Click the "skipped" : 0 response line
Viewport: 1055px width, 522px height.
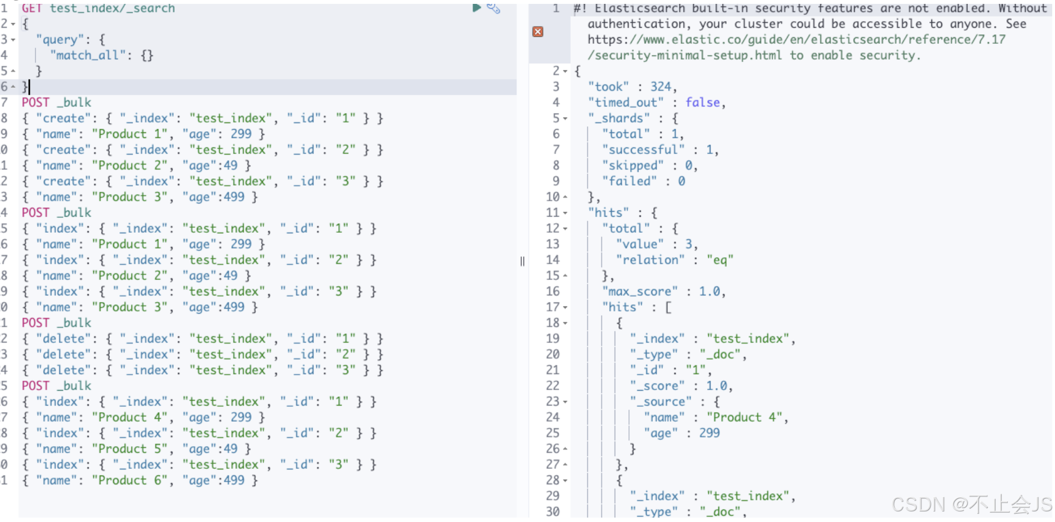(x=650, y=166)
